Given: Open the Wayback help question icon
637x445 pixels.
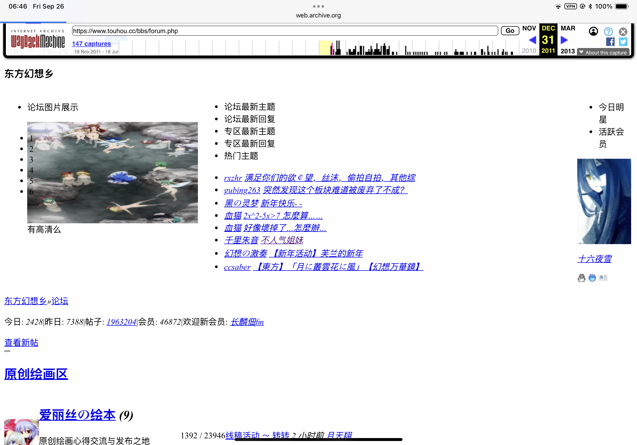Looking at the screenshot, I should 608,31.
